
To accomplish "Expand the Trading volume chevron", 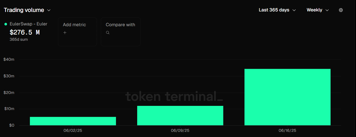I will click(x=49, y=10).
